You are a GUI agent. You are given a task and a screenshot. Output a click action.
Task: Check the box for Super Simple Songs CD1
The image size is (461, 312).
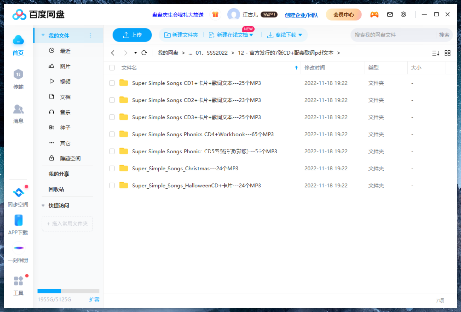coord(112,83)
